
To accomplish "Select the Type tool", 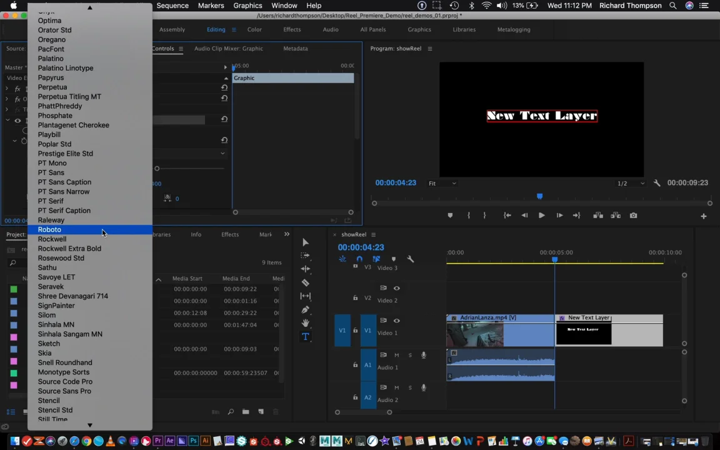I will [306, 337].
